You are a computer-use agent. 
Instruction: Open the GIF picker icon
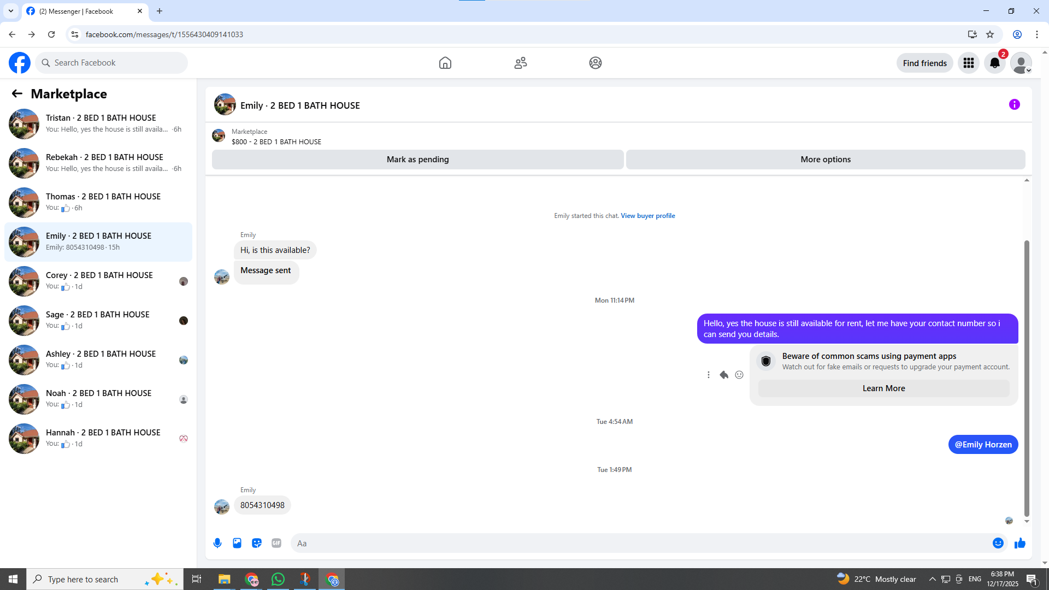[x=276, y=543]
